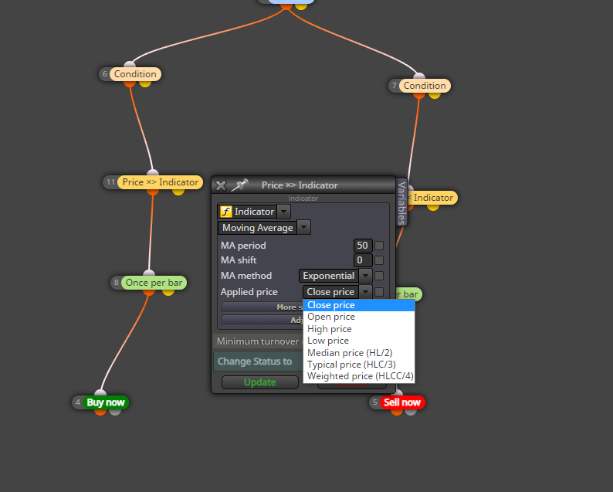Open the Moving Average indicator dropdown
Image resolution: width=613 pixels, height=492 pixels.
pos(264,228)
